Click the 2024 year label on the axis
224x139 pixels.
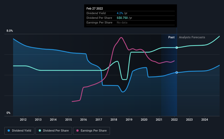point(205,120)
